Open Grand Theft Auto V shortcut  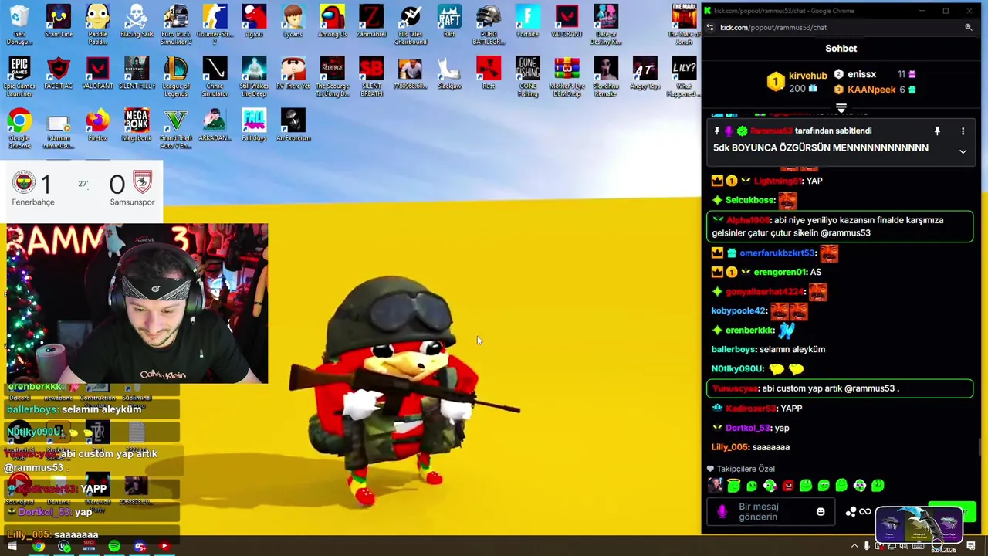(x=176, y=128)
